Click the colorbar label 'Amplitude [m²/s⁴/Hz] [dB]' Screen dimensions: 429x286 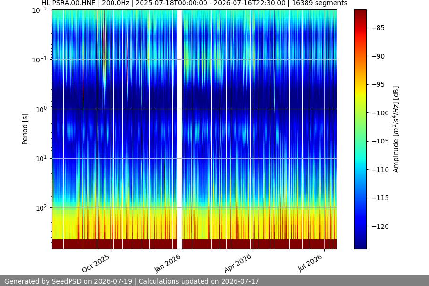[396, 129]
